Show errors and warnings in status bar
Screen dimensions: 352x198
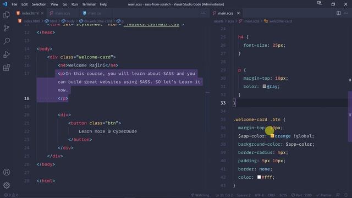point(11,195)
